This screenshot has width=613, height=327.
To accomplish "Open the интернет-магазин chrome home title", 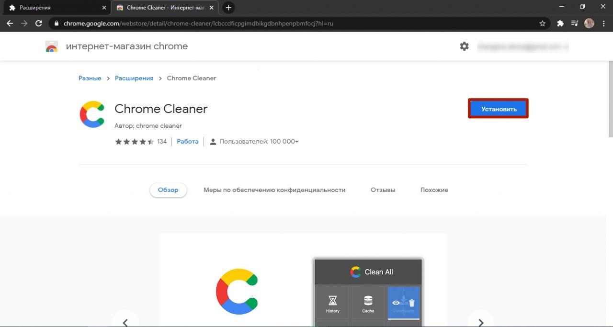I will (127, 46).
